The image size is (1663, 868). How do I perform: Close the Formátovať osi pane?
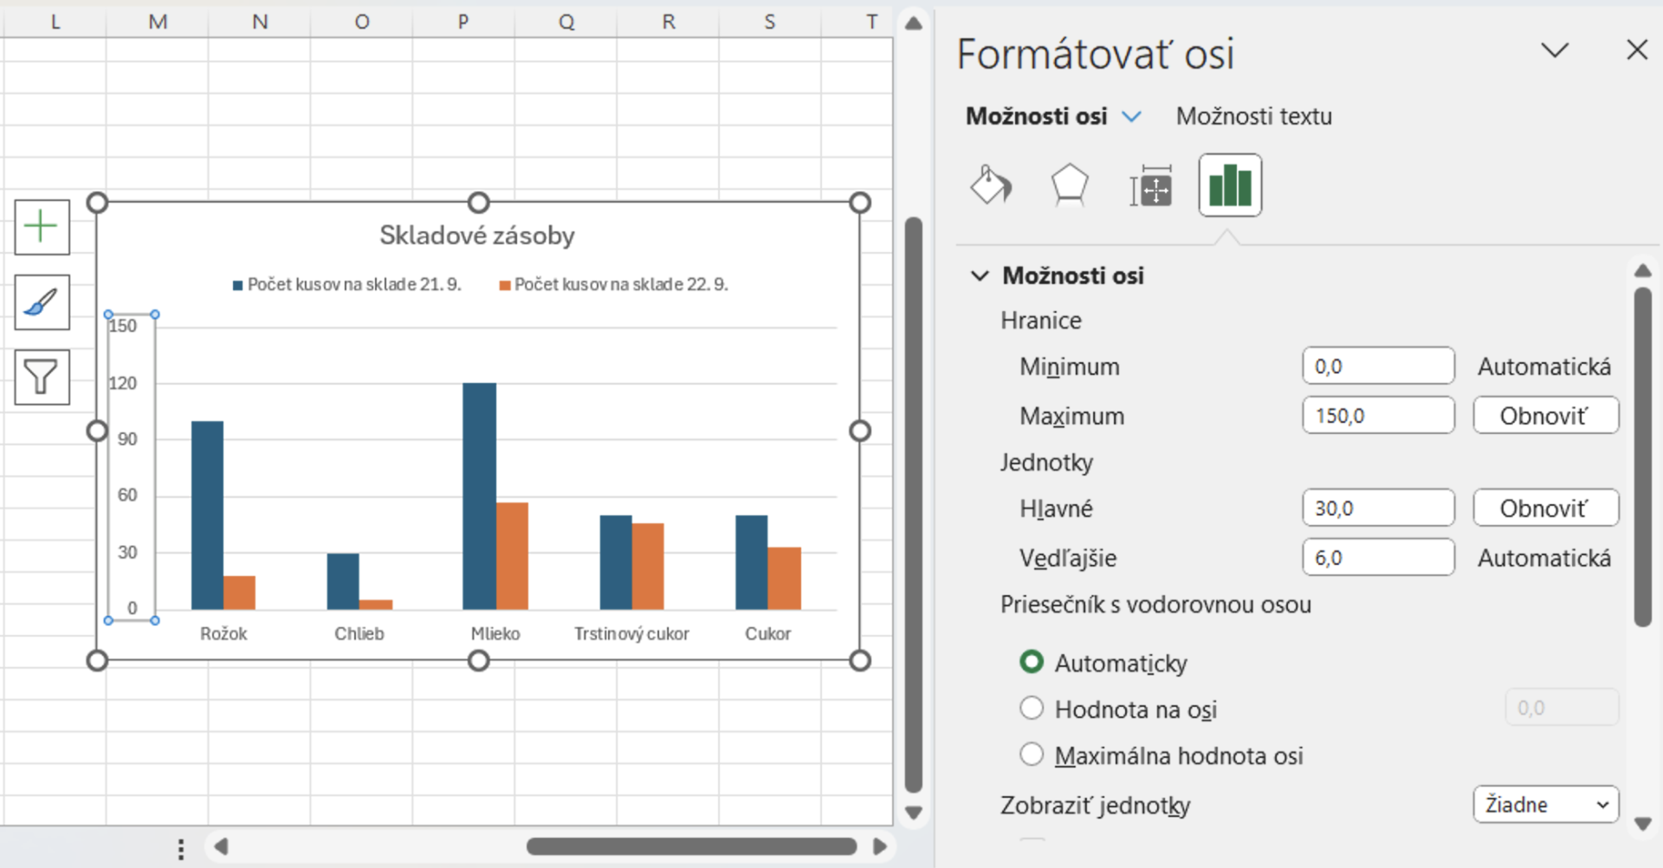click(x=1636, y=49)
